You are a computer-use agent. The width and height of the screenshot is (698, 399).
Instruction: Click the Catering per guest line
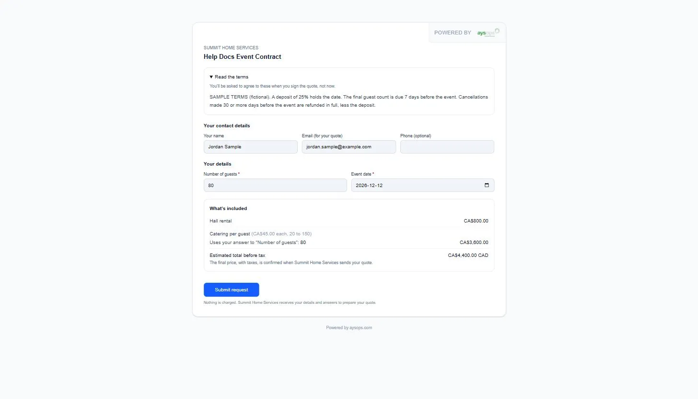pyautogui.click(x=260, y=234)
